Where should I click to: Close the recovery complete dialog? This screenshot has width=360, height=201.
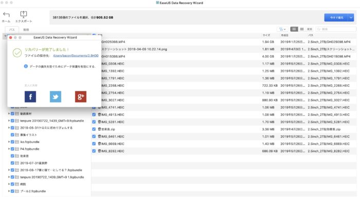click(11, 37)
